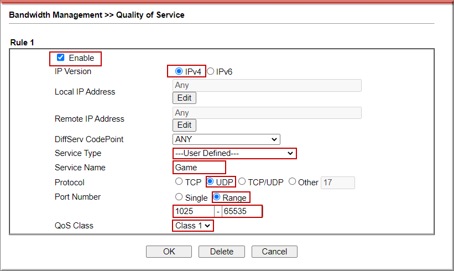Choose the TCP/UDP protocol option
Image resolution: width=454 pixels, height=271 pixels.
(x=242, y=181)
